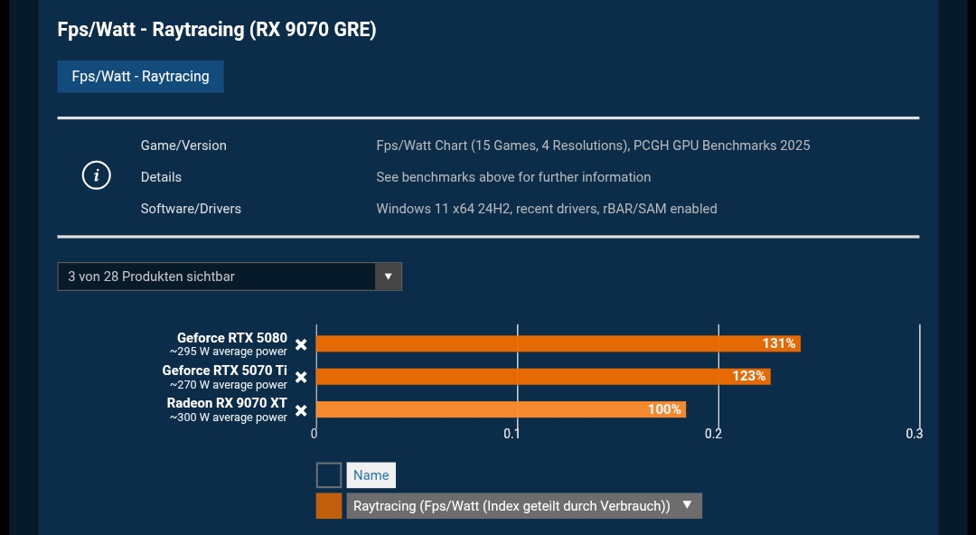Click the '~270 W average power' text
The width and height of the screenshot is (976, 535).
(x=229, y=385)
